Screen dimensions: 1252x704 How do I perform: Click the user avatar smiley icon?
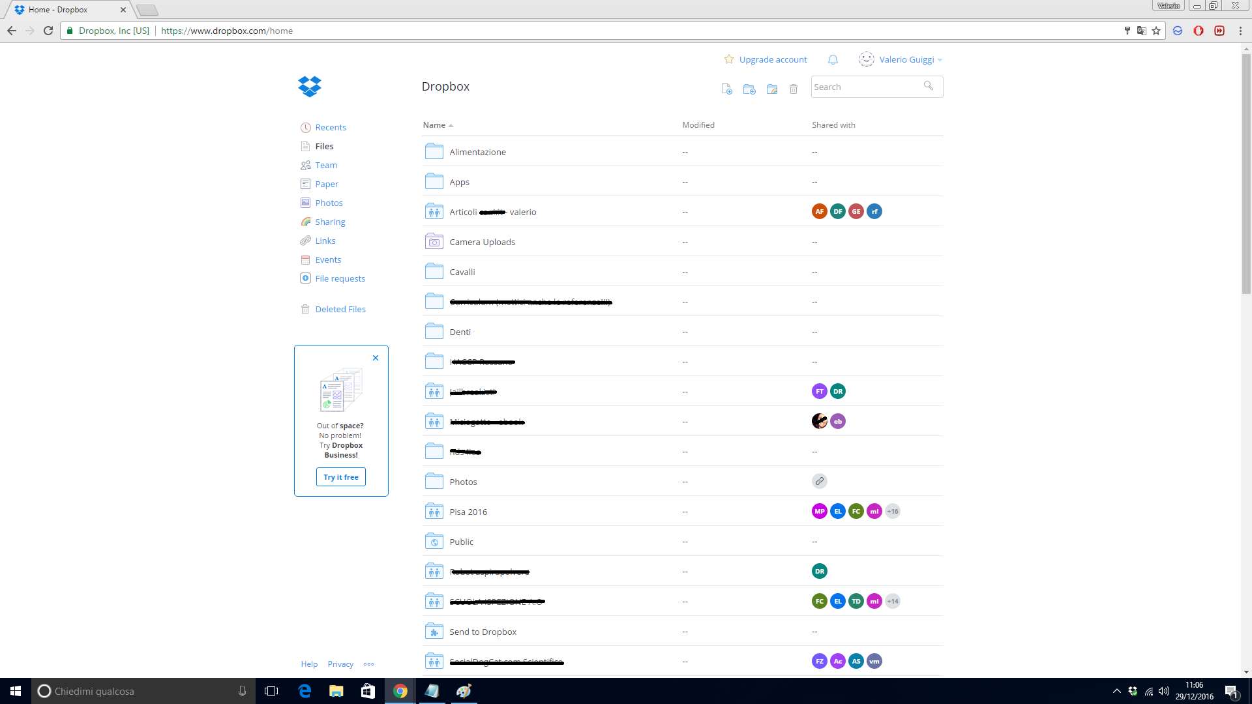[x=866, y=59]
